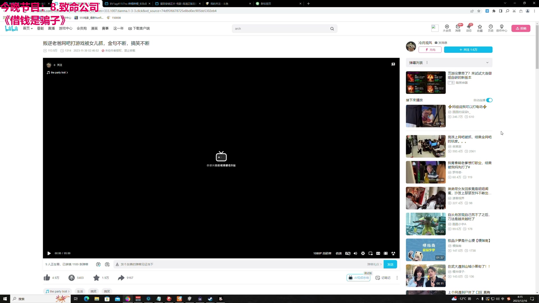Enter fullscreen mode in player
This screenshot has height=303, width=539.
point(393,253)
